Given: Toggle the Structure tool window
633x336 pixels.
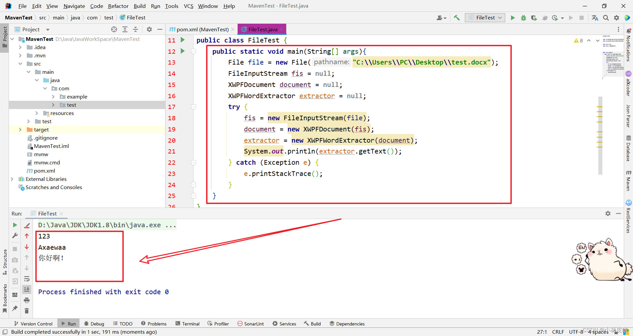Looking at the screenshot, I should point(5,262).
